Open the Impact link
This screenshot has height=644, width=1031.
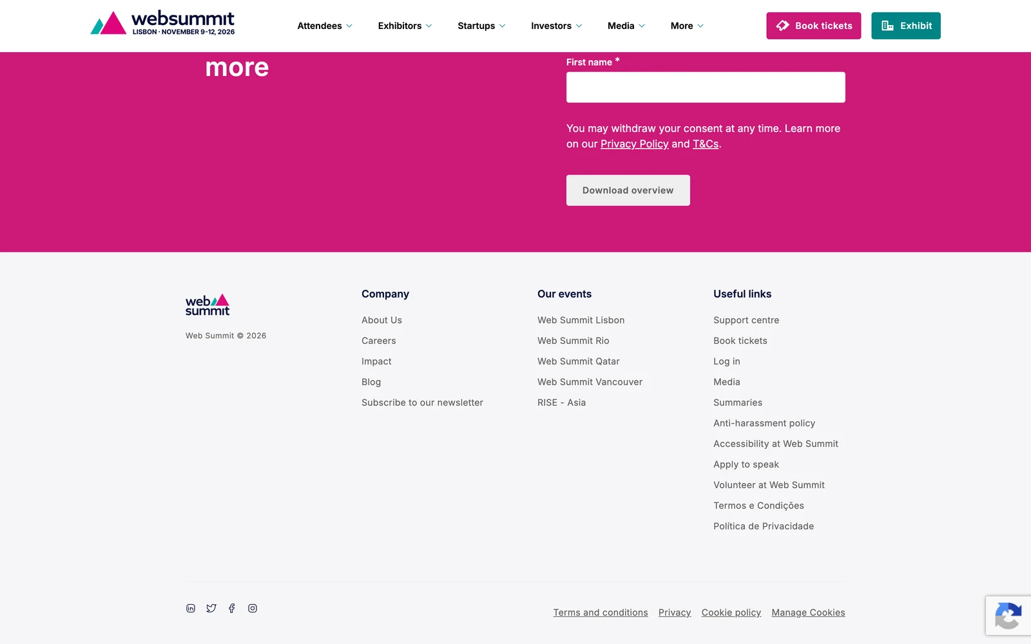(x=376, y=361)
